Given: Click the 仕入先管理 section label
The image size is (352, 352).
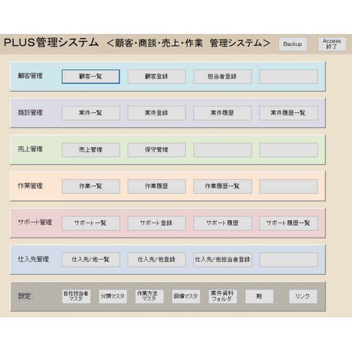Looking at the screenshot, I should 33,259.
